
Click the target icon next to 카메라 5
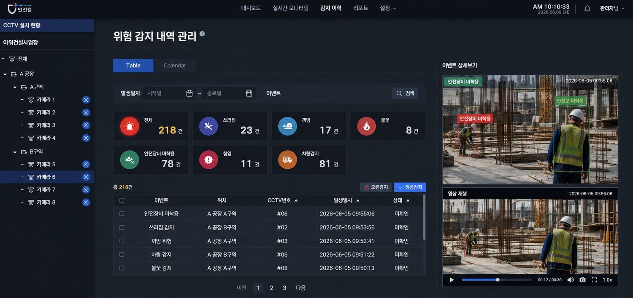pyautogui.click(x=86, y=164)
